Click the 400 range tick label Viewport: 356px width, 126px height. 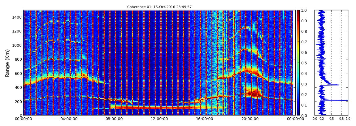(x=18, y=87)
